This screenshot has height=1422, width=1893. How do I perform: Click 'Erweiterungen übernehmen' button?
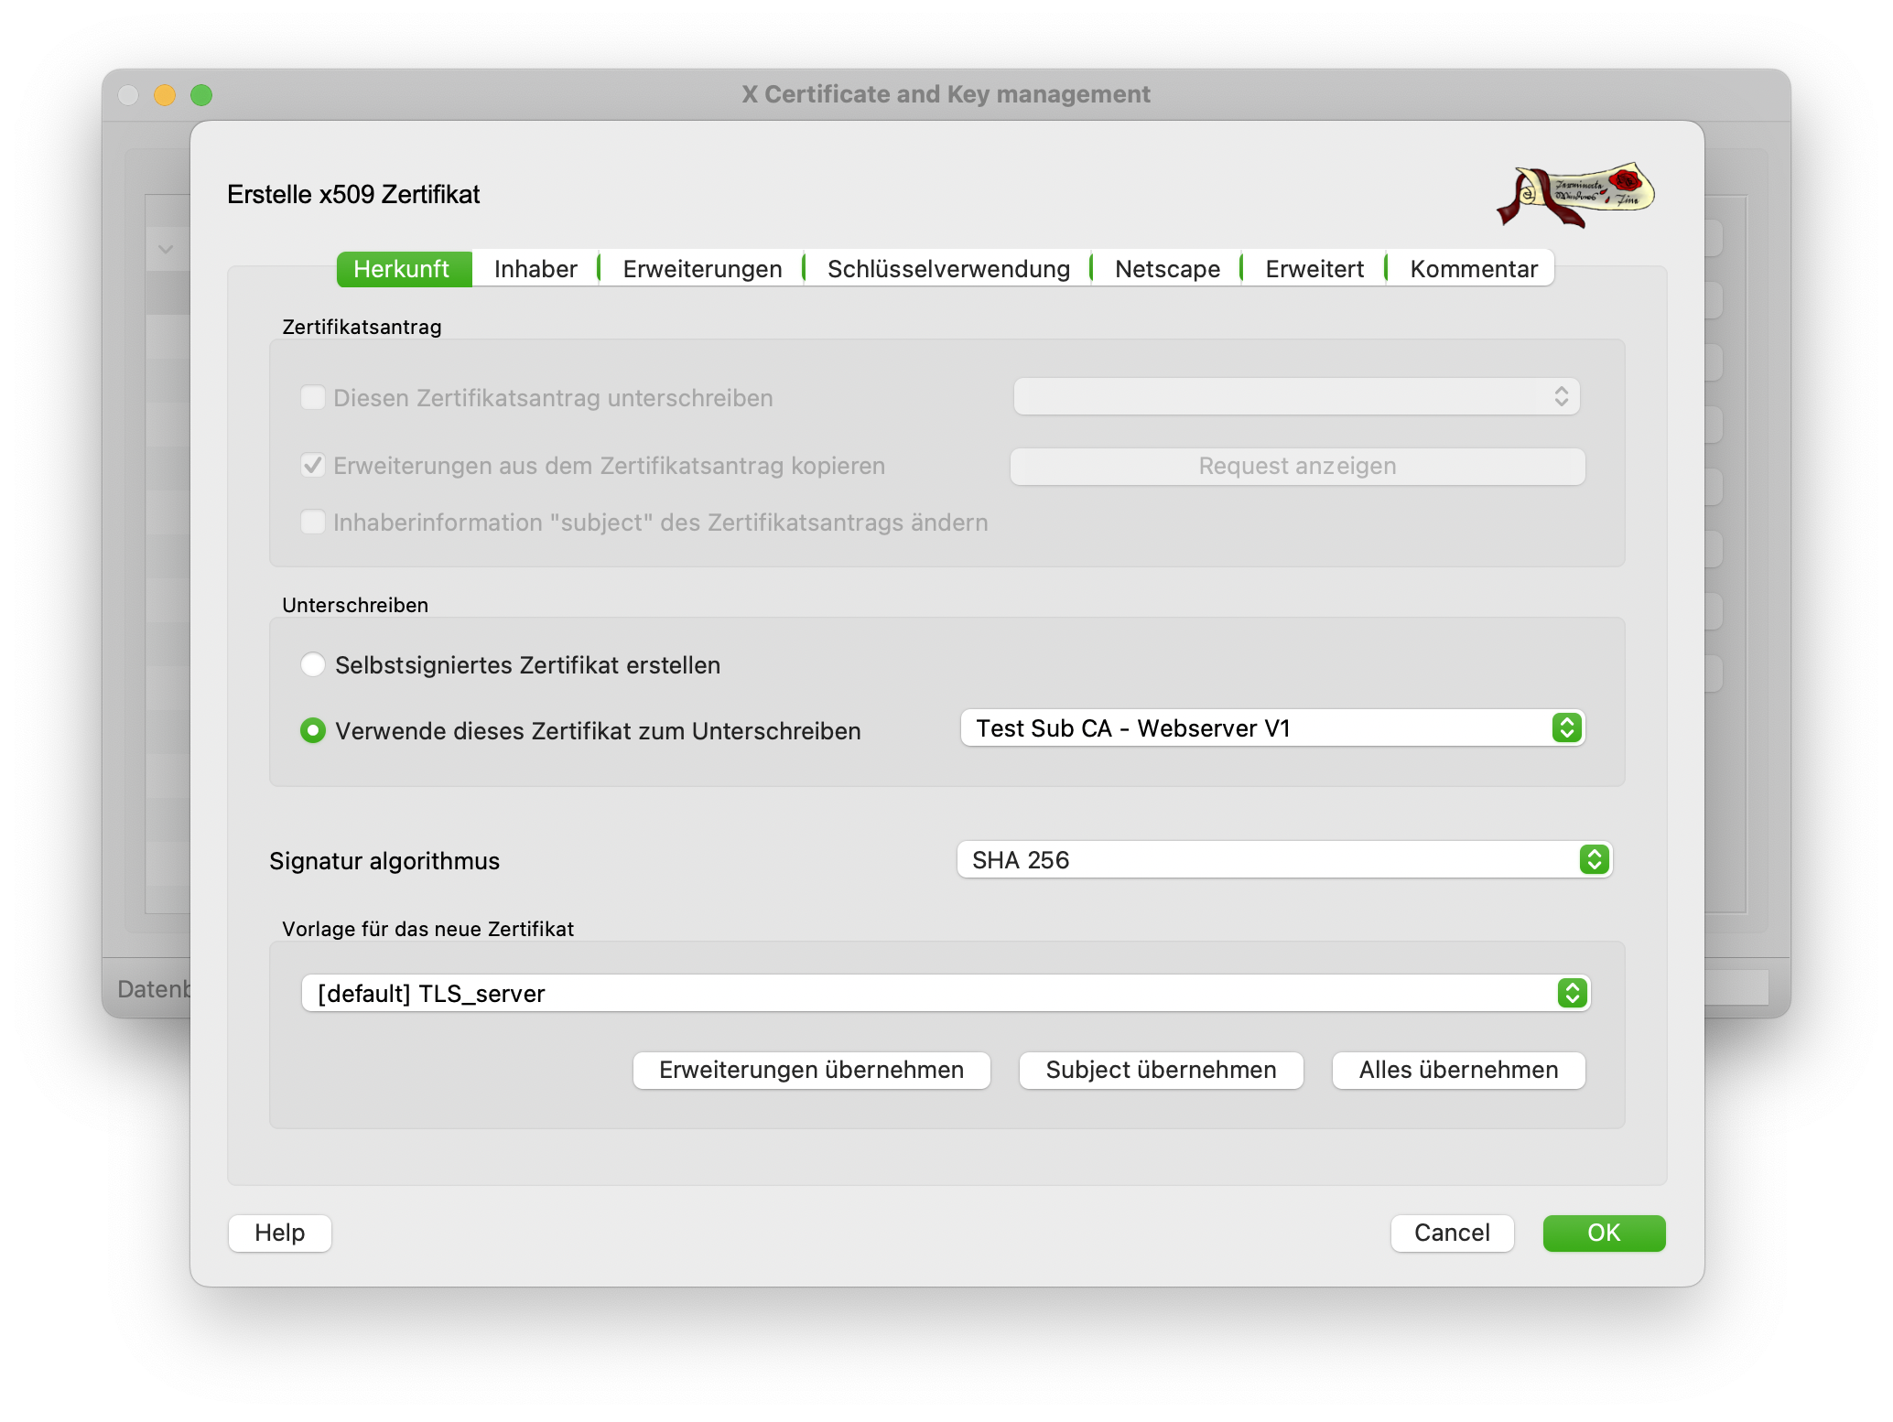pyautogui.click(x=811, y=1070)
